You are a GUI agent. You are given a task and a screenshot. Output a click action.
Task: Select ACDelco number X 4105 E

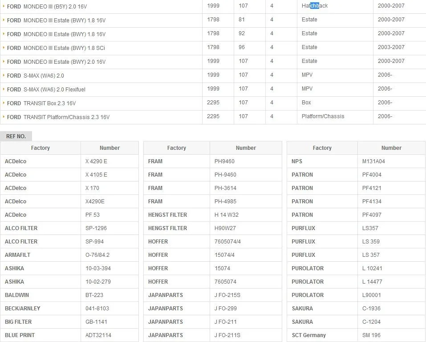point(96,175)
